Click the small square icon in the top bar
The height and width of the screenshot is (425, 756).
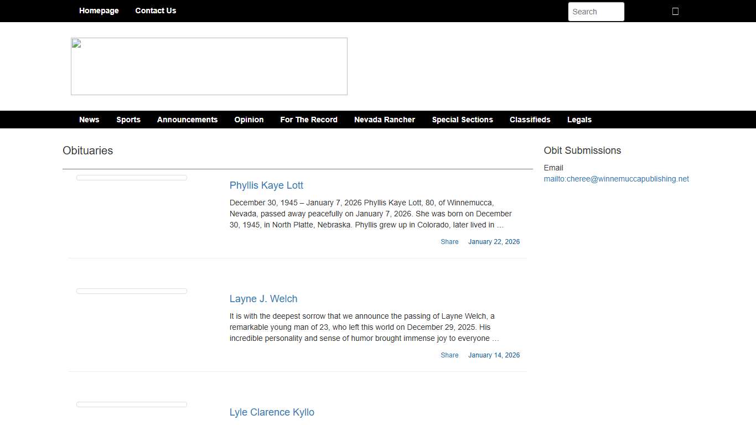click(675, 12)
